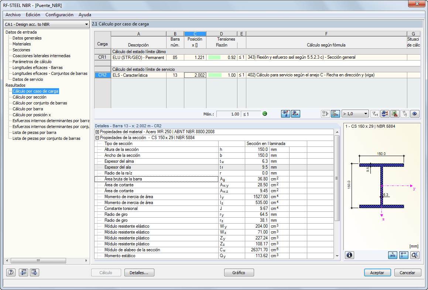Open help question mark icon

click(11, 272)
